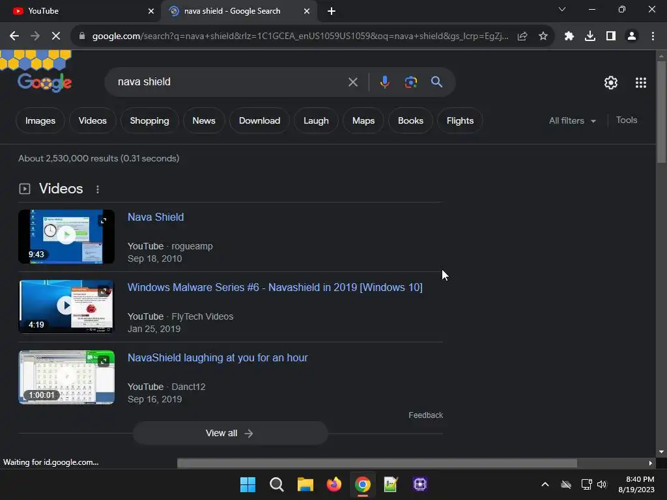Open the Chrome profile icon
The width and height of the screenshot is (667, 500).
(632, 36)
